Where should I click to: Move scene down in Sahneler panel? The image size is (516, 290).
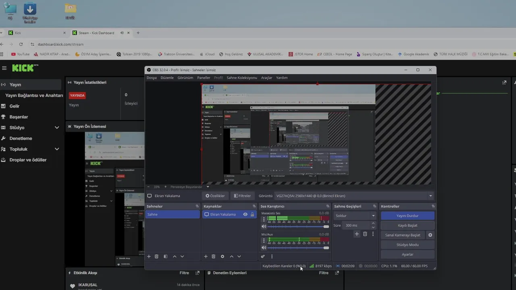182,257
